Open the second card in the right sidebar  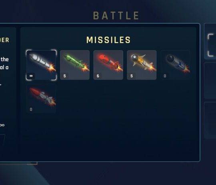(210, 80)
